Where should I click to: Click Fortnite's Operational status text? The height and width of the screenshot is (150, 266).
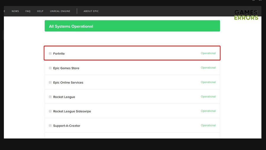(x=208, y=53)
